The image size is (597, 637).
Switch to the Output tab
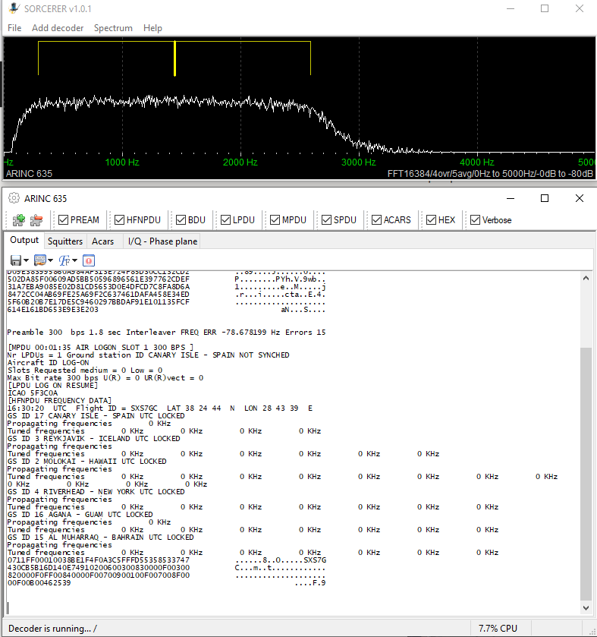click(24, 240)
